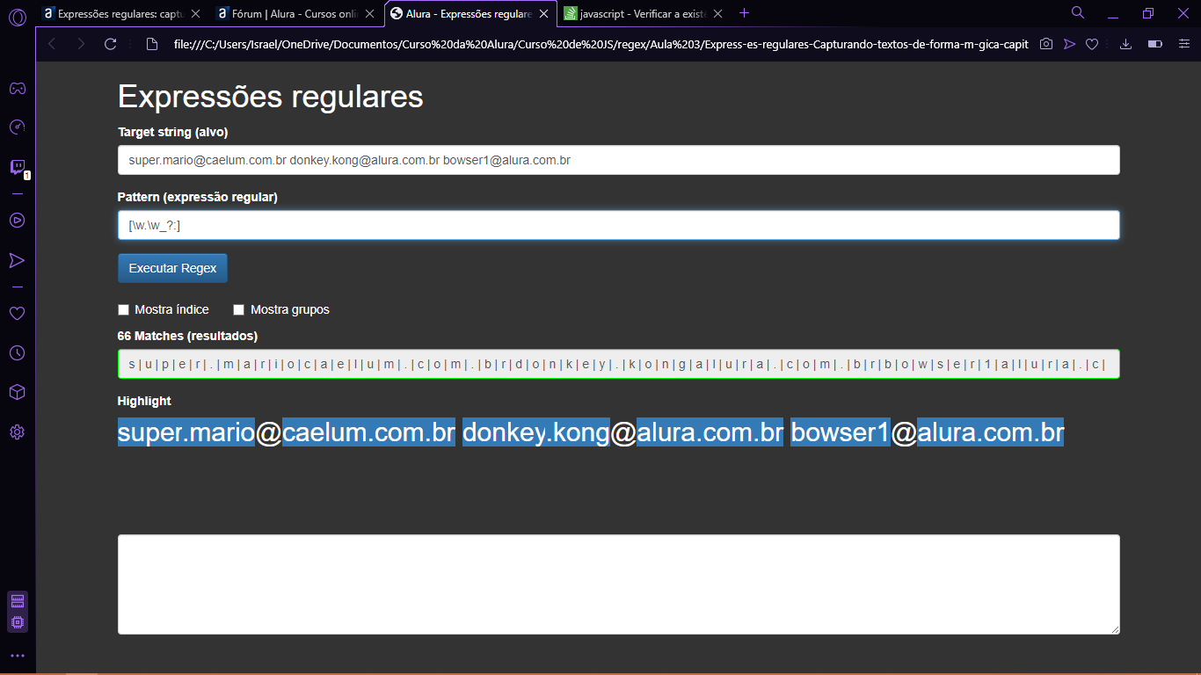Close the 'javascript - Verificar' tab
This screenshot has width=1201, height=675.
717,13
